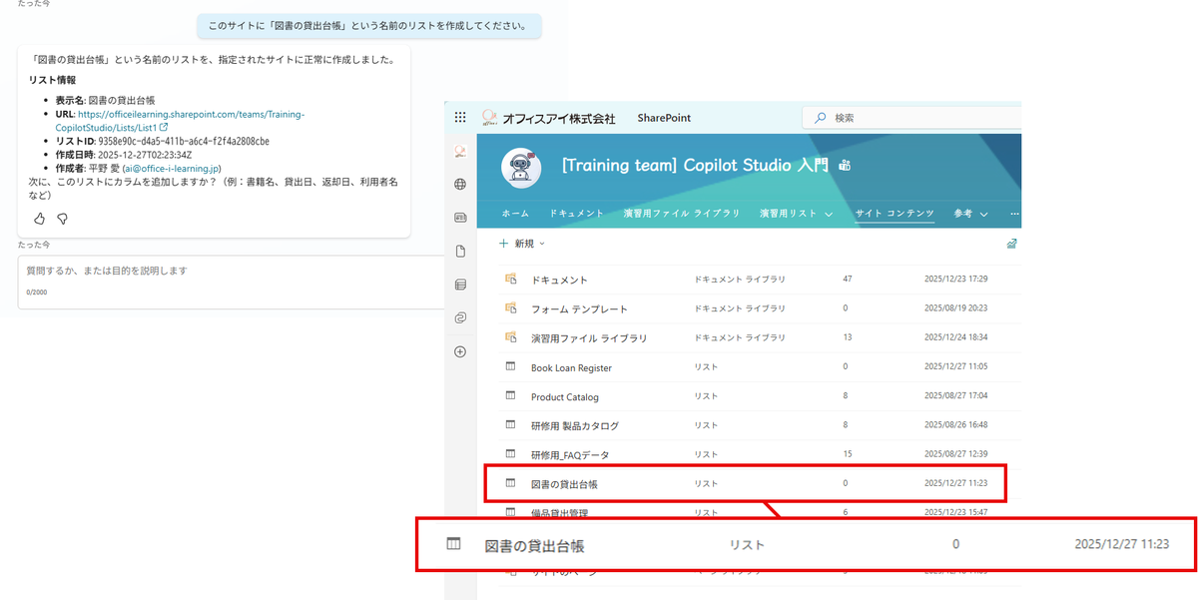This screenshot has height=600, width=1198.
Task: Open the files page icon in sidebar
Action: click(460, 251)
